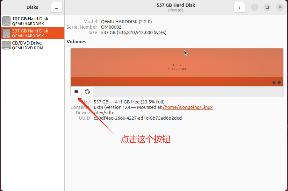
Task: Click the CD/DVD drive icon in sidebar
Action: pyautogui.click(x=6, y=46)
